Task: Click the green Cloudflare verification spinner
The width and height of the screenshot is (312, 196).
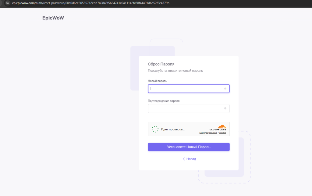Action: 155,129
